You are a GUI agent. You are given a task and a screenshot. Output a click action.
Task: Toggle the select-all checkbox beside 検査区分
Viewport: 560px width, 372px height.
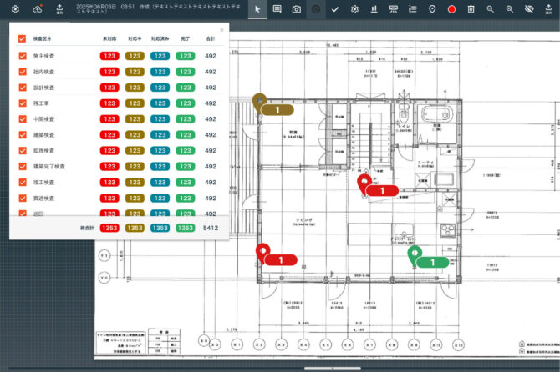coord(23,38)
